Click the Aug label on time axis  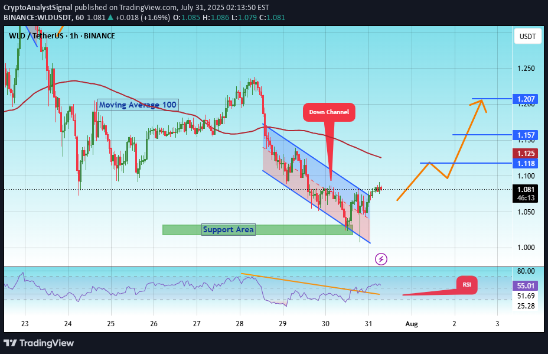(412, 324)
